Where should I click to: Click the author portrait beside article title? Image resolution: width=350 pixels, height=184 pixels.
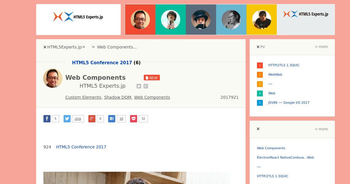[x=53, y=78]
